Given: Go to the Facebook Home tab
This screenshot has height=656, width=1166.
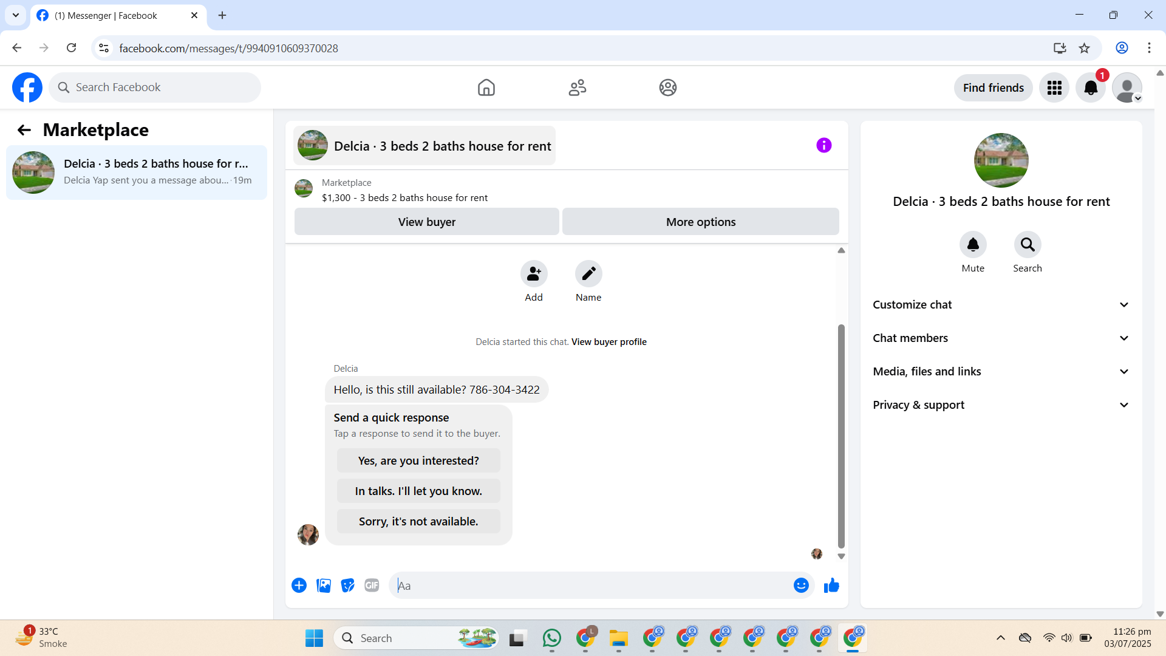Looking at the screenshot, I should pyautogui.click(x=486, y=88).
